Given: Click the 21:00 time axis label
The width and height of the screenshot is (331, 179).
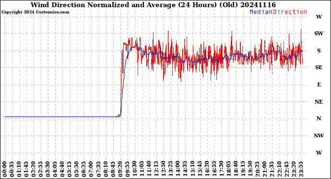Looking at the screenshot, I should point(265,169).
